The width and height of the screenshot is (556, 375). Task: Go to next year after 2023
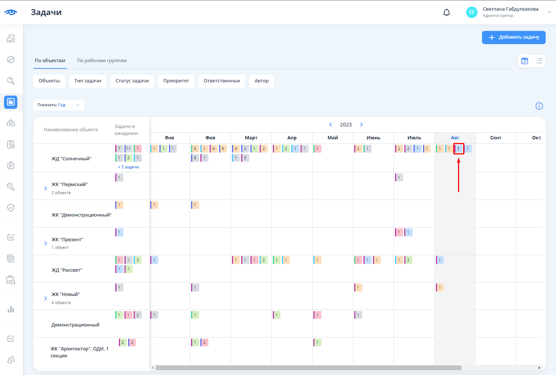click(361, 125)
